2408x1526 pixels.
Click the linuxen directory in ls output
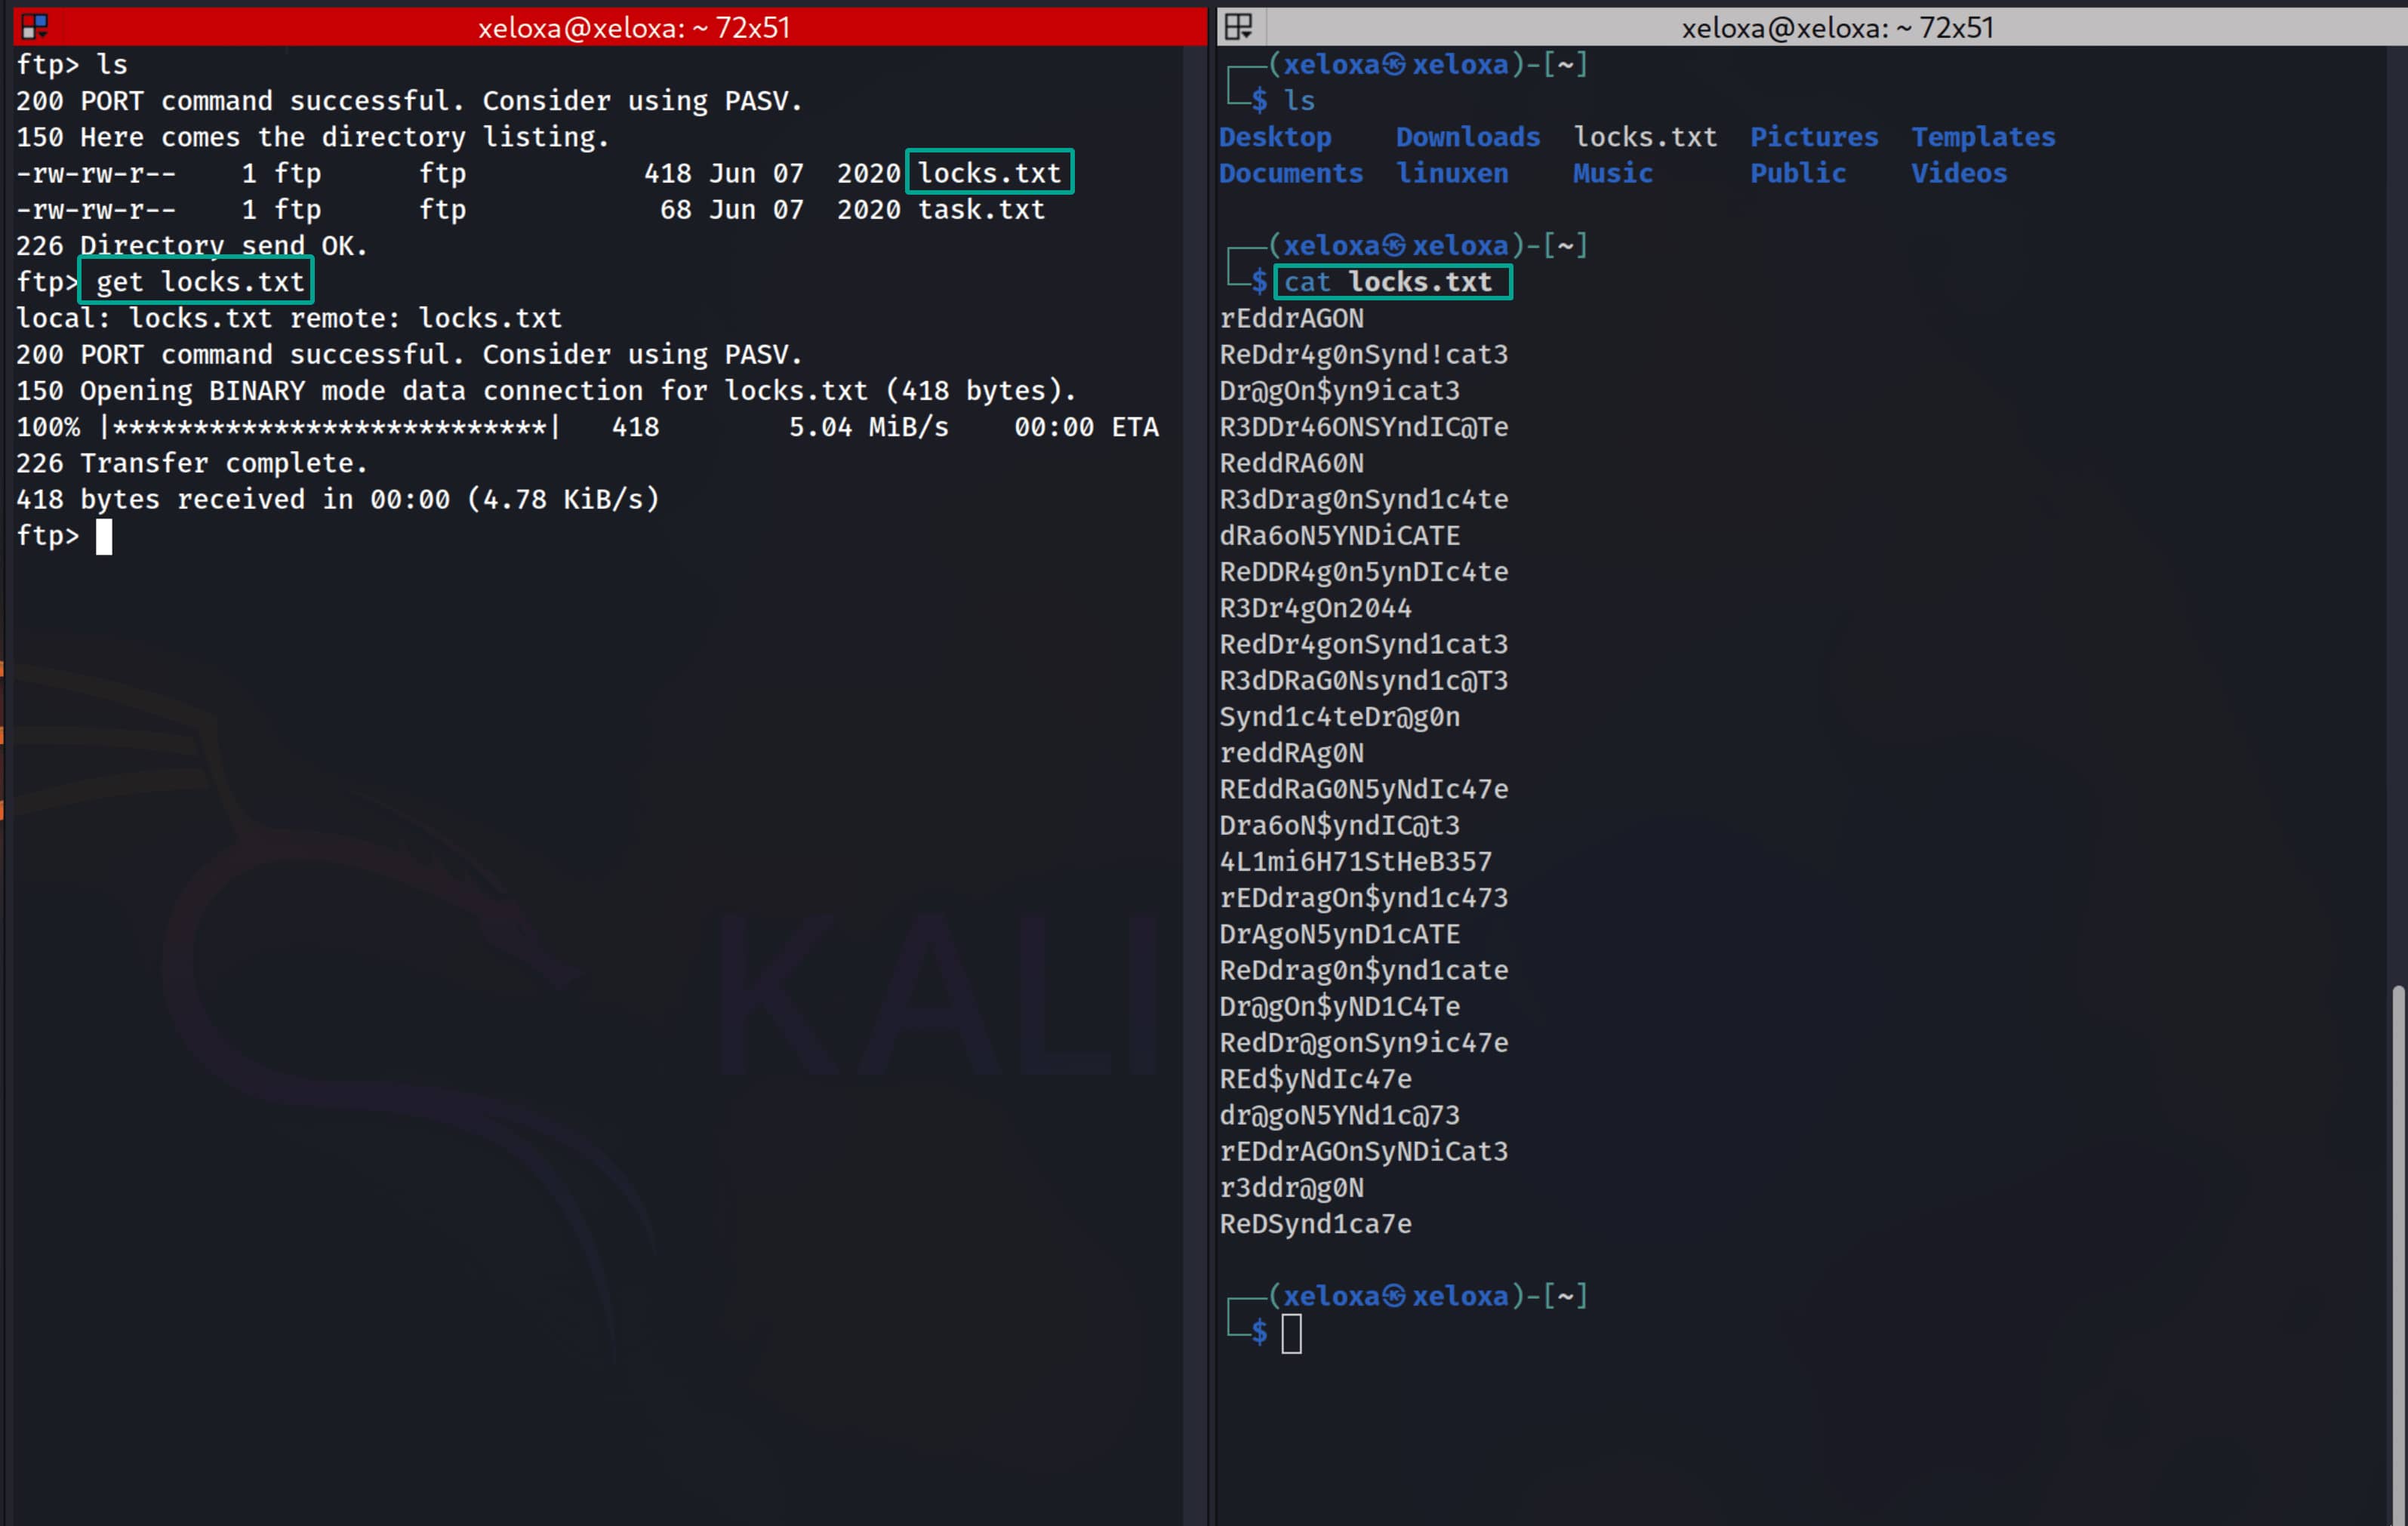coord(1452,173)
